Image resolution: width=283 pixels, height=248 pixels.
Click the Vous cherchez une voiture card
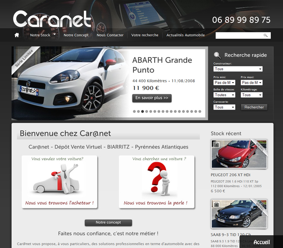click(x=156, y=182)
